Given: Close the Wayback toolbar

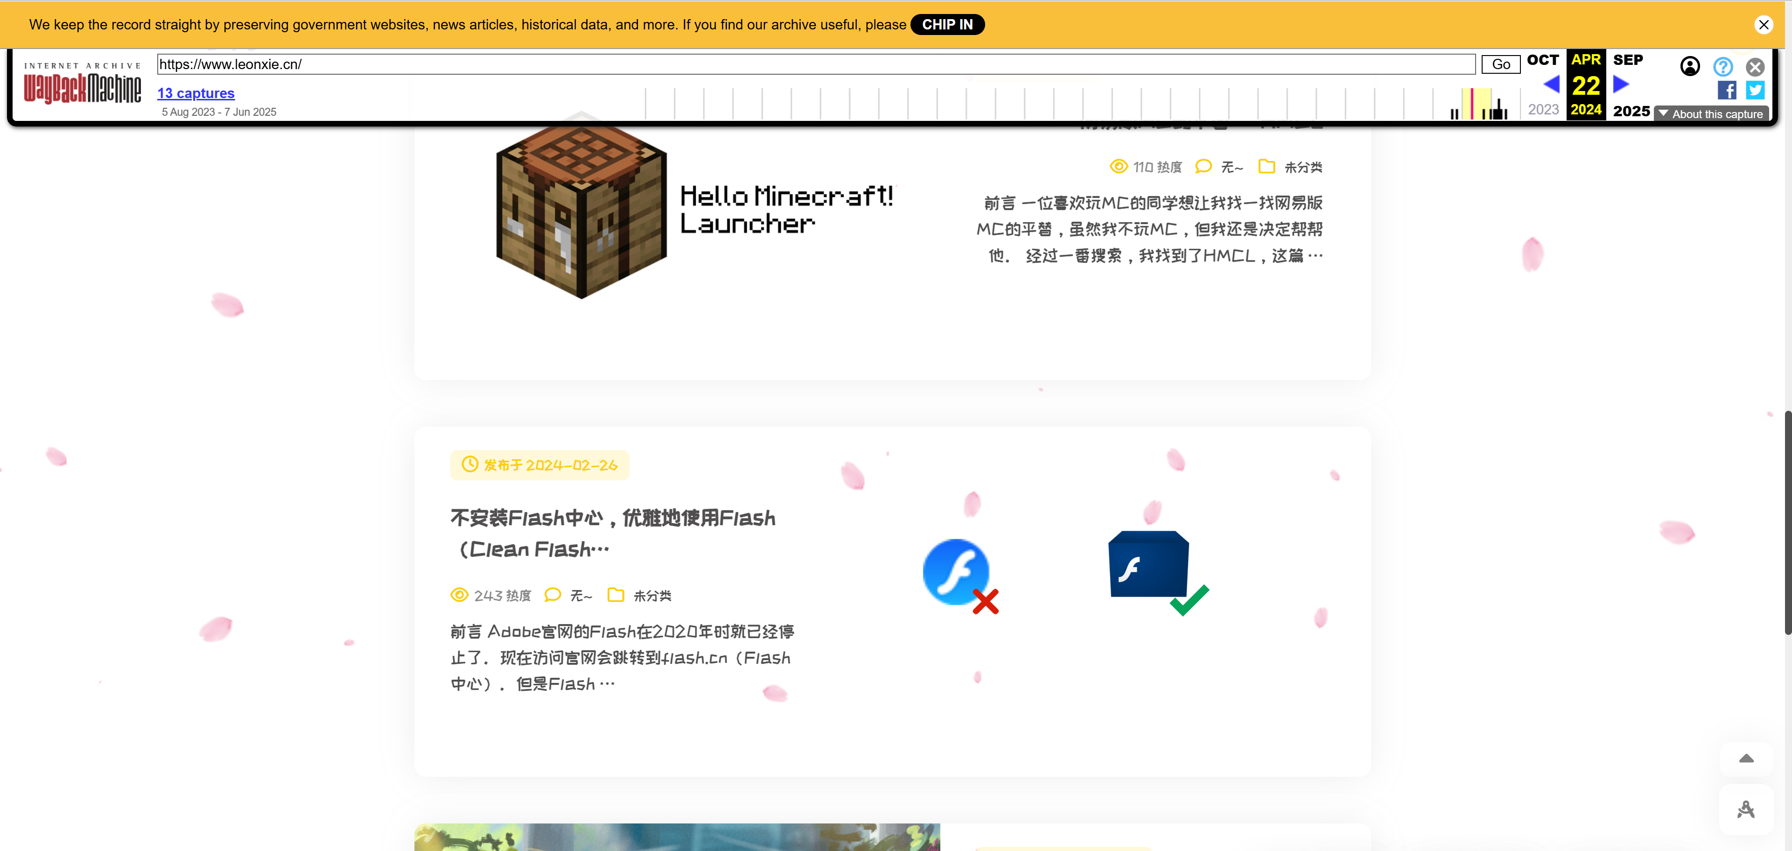Looking at the screenshot, I should click(x=1755, y=67).
